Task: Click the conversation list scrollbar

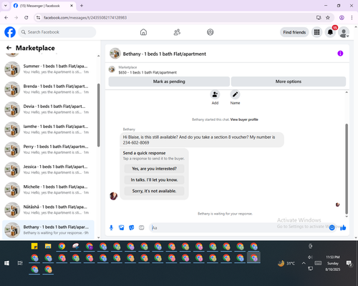Action: coord(98,115)
